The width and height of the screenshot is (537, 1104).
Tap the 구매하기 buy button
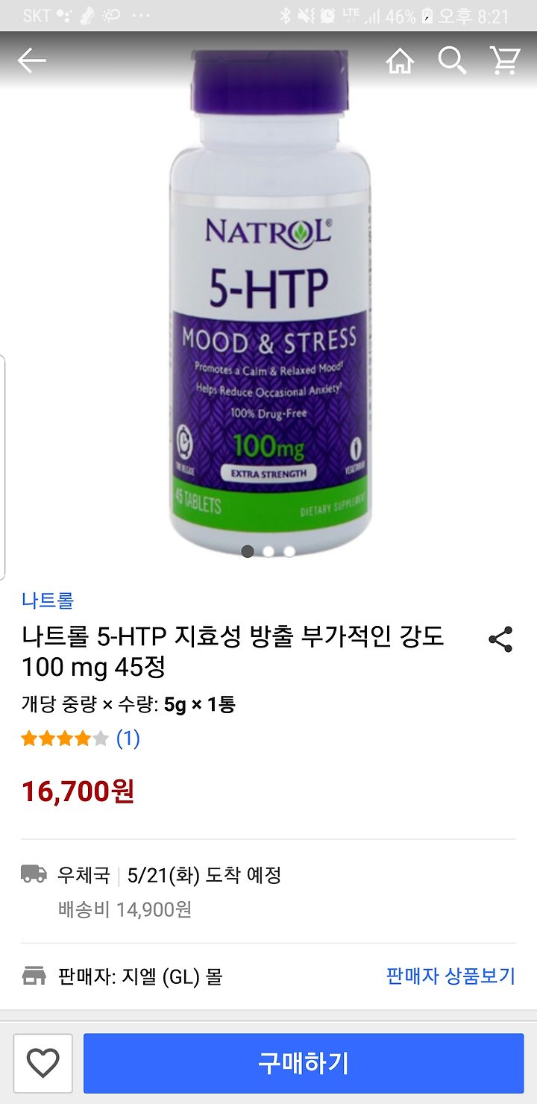coord(304,1063)
